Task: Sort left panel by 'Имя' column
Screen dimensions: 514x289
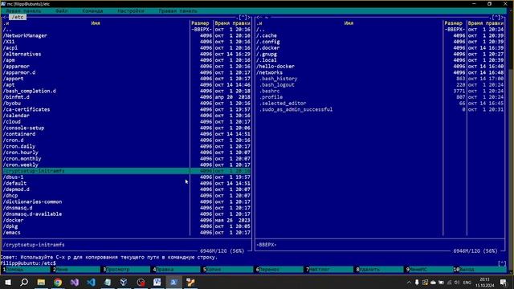Action: tap(96, 23)
